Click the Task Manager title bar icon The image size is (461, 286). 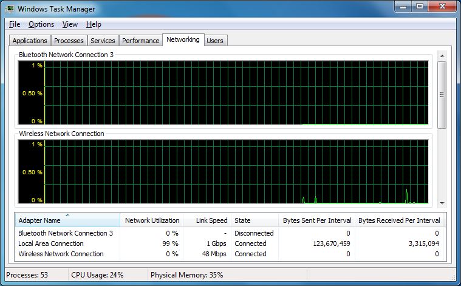pos(10,9)
